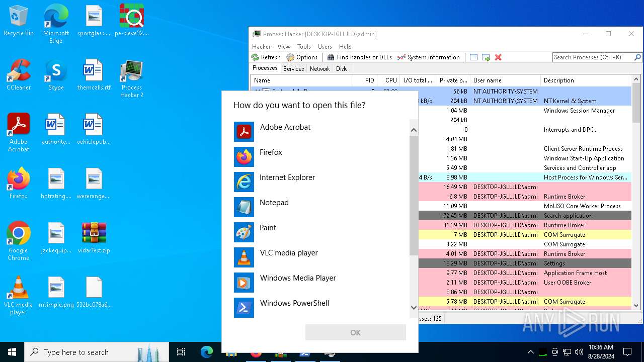This screenshot has width=644, height=362.
Task: Select the Process Hacker 2 desktop shortcut
Action: tap(132, 78)
